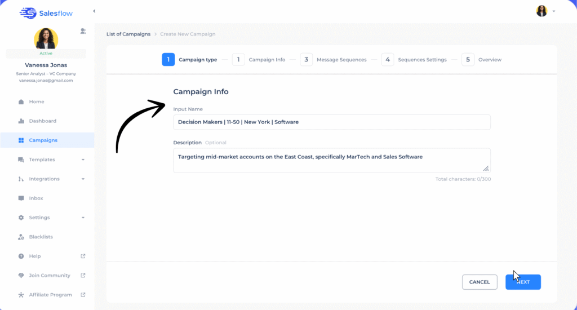Expand the Templates submenu arrow

click(x=83, y=160)
